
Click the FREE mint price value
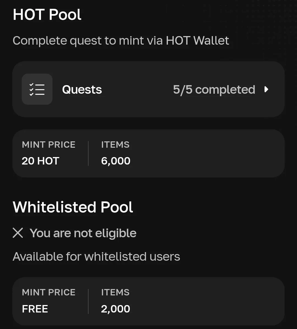click(35, 309)
